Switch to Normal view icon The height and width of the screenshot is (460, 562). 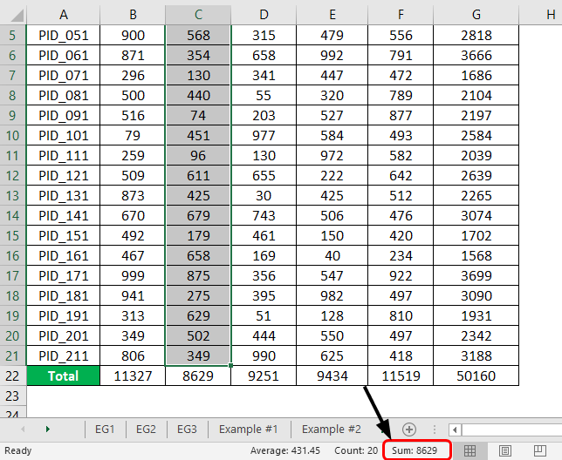pyautogui.click(x=469, y=450)
